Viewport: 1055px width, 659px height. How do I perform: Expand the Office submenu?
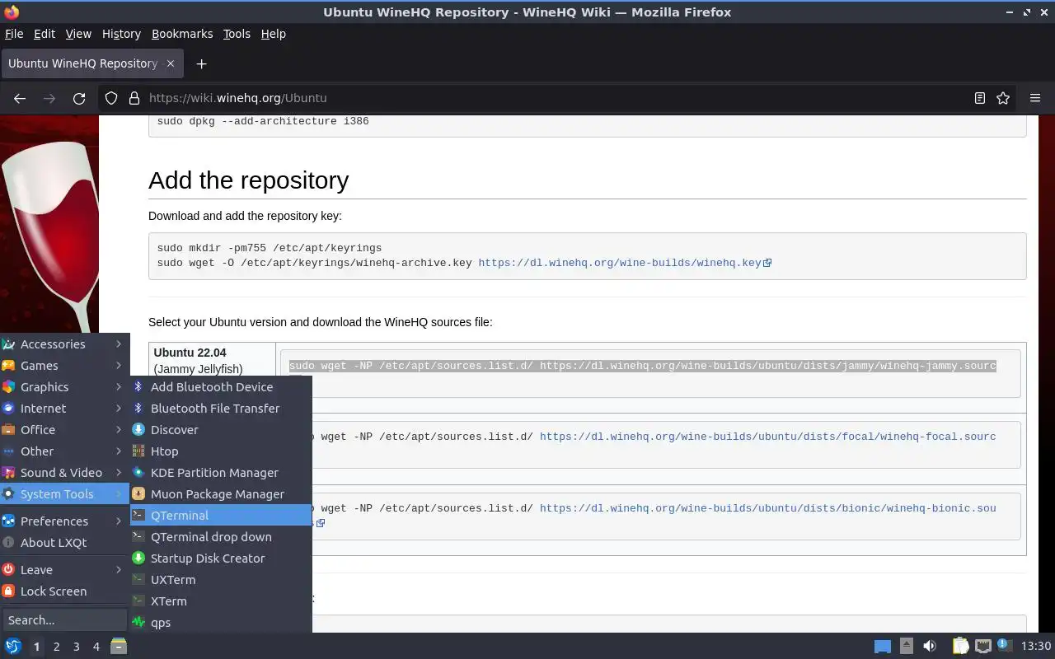tap(64, 430)
